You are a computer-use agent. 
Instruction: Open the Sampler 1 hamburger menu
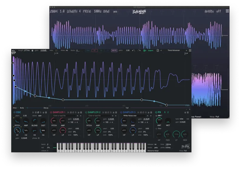(81, 112)
